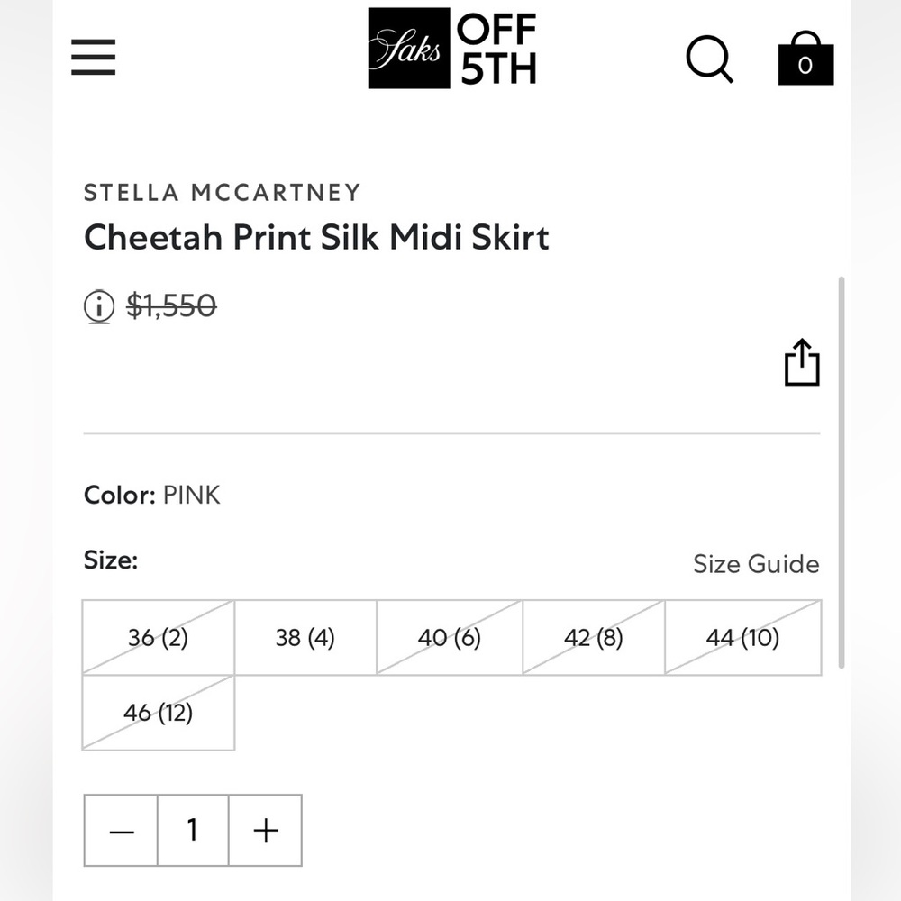Click the OFF 5TH logo text

497,49
